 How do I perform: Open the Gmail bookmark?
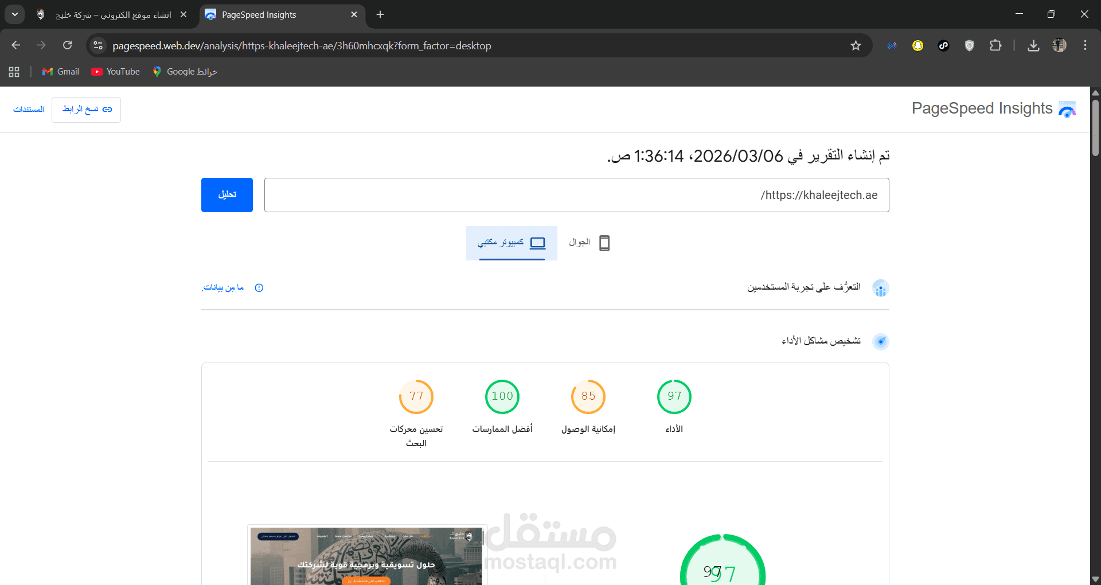61,72
